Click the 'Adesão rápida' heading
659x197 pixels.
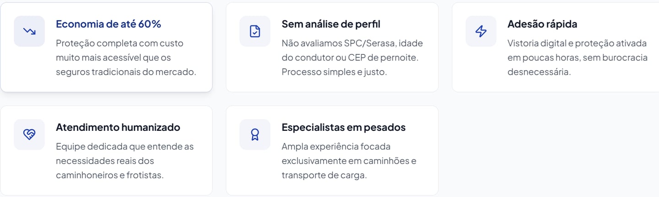(542, 24)
